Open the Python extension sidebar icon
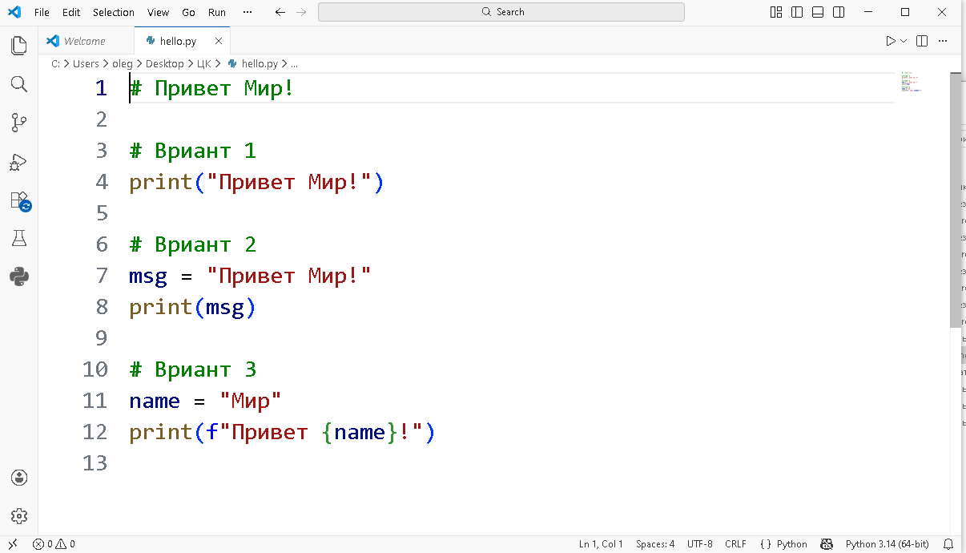The image size is (966, 553). pyautogui.click(x=19, y=276)
